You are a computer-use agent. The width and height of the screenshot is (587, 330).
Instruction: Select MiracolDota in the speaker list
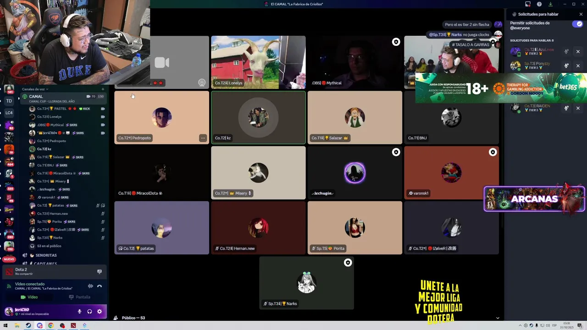[66, 173]
